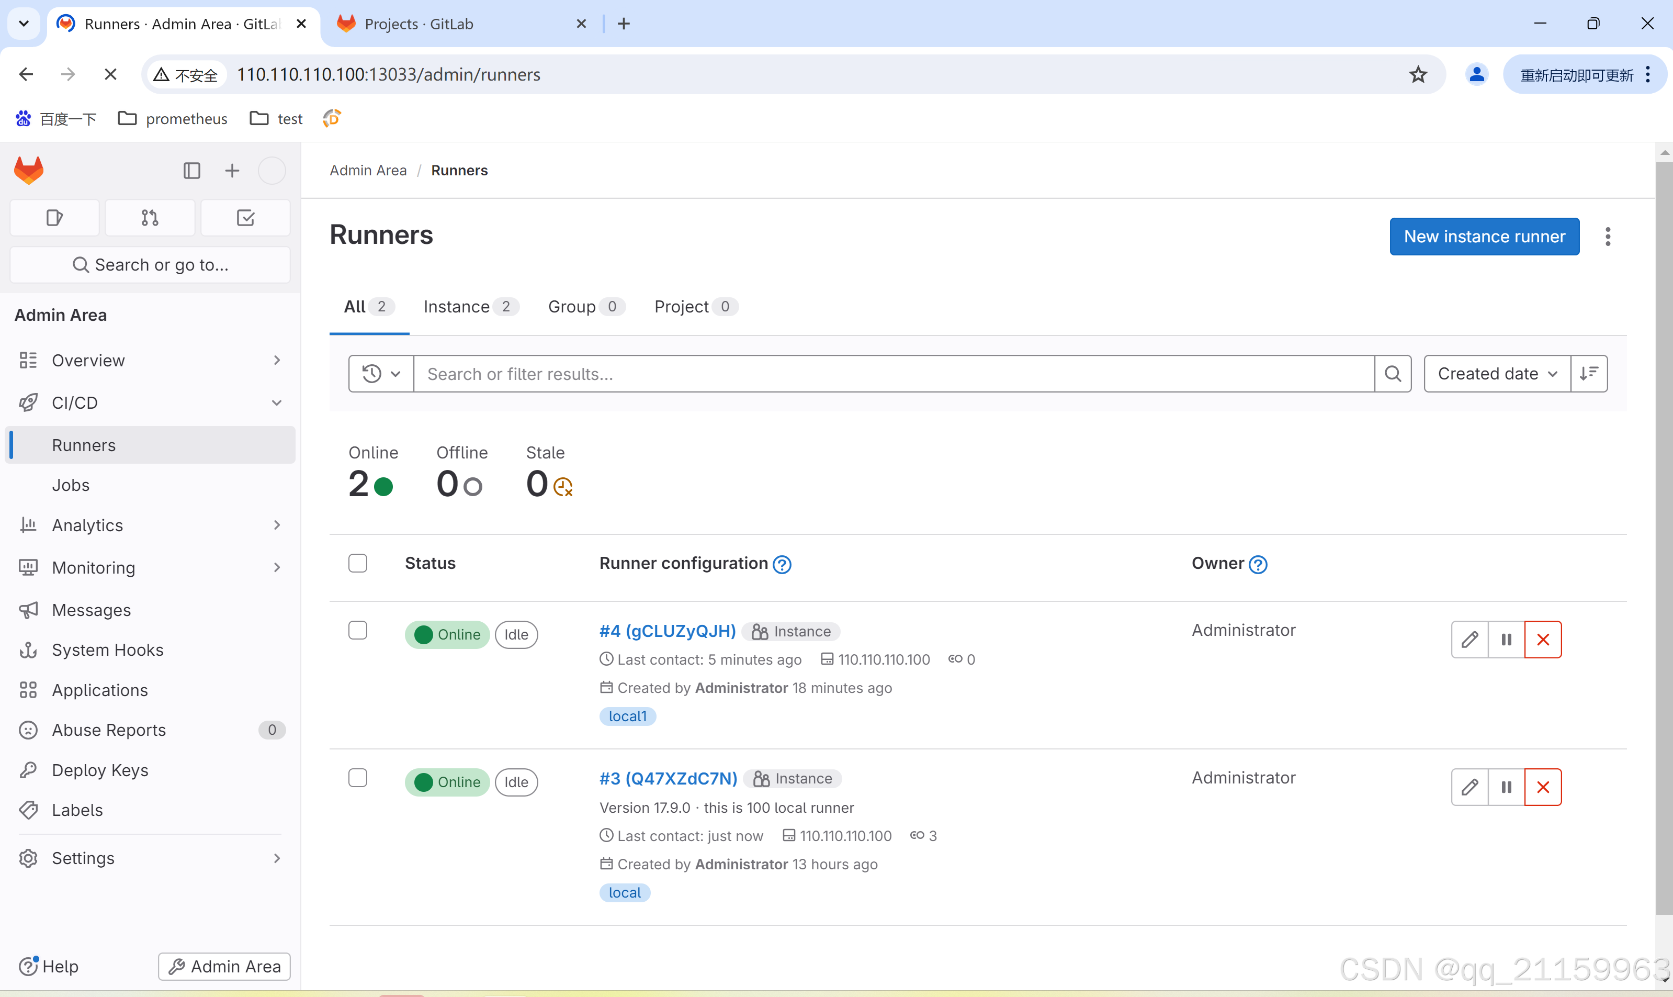
Task: Select the checkbox for runner #4 (gCLUZyQJH)
Action: point(357,630)
